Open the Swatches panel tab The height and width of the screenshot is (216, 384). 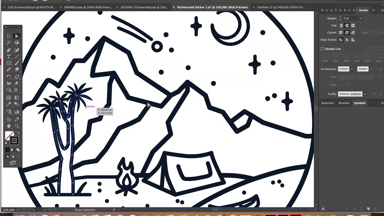click(x=327, y=103)
